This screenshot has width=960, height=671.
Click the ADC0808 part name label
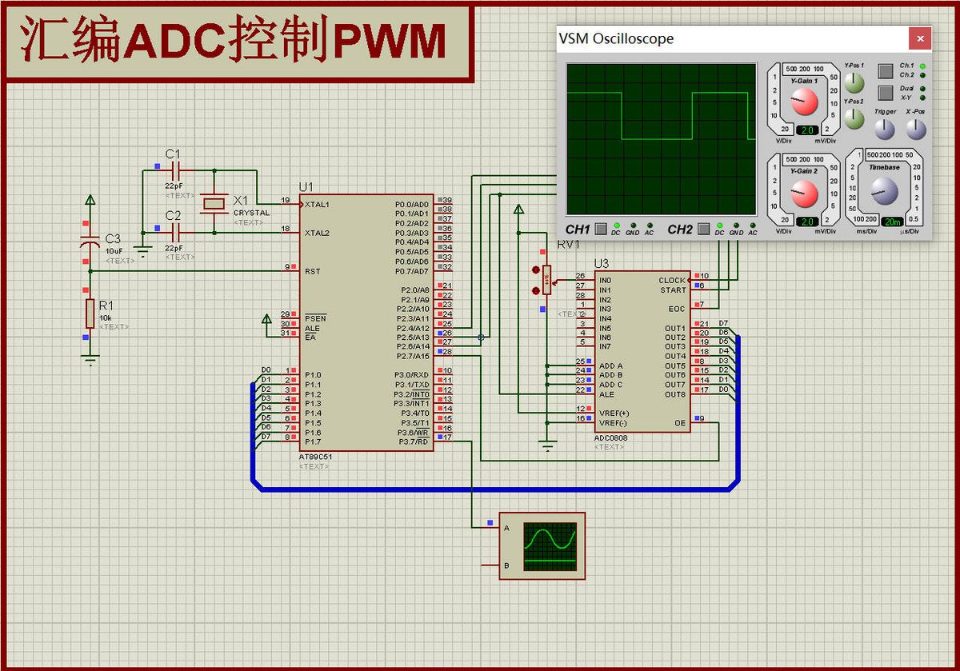pos(610,438)
